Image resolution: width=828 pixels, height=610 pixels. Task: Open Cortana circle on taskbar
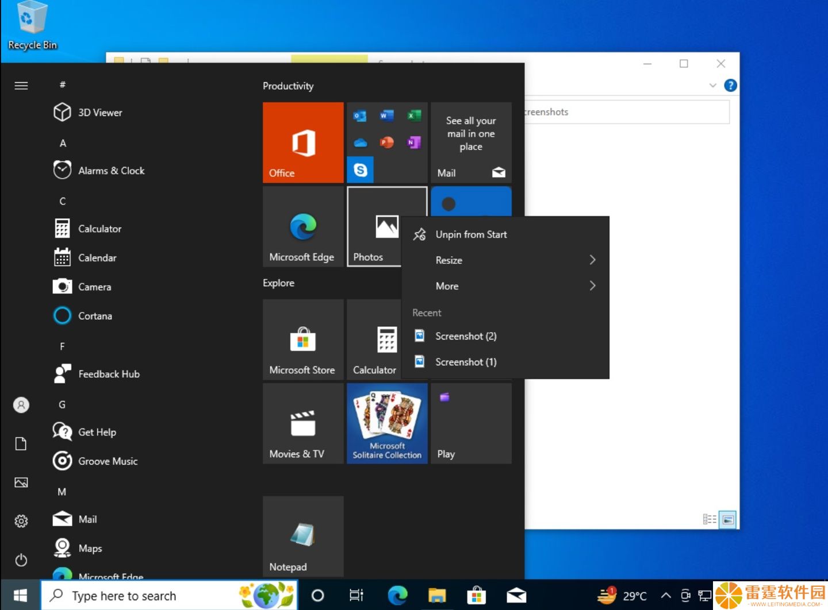tap(317, 596)
